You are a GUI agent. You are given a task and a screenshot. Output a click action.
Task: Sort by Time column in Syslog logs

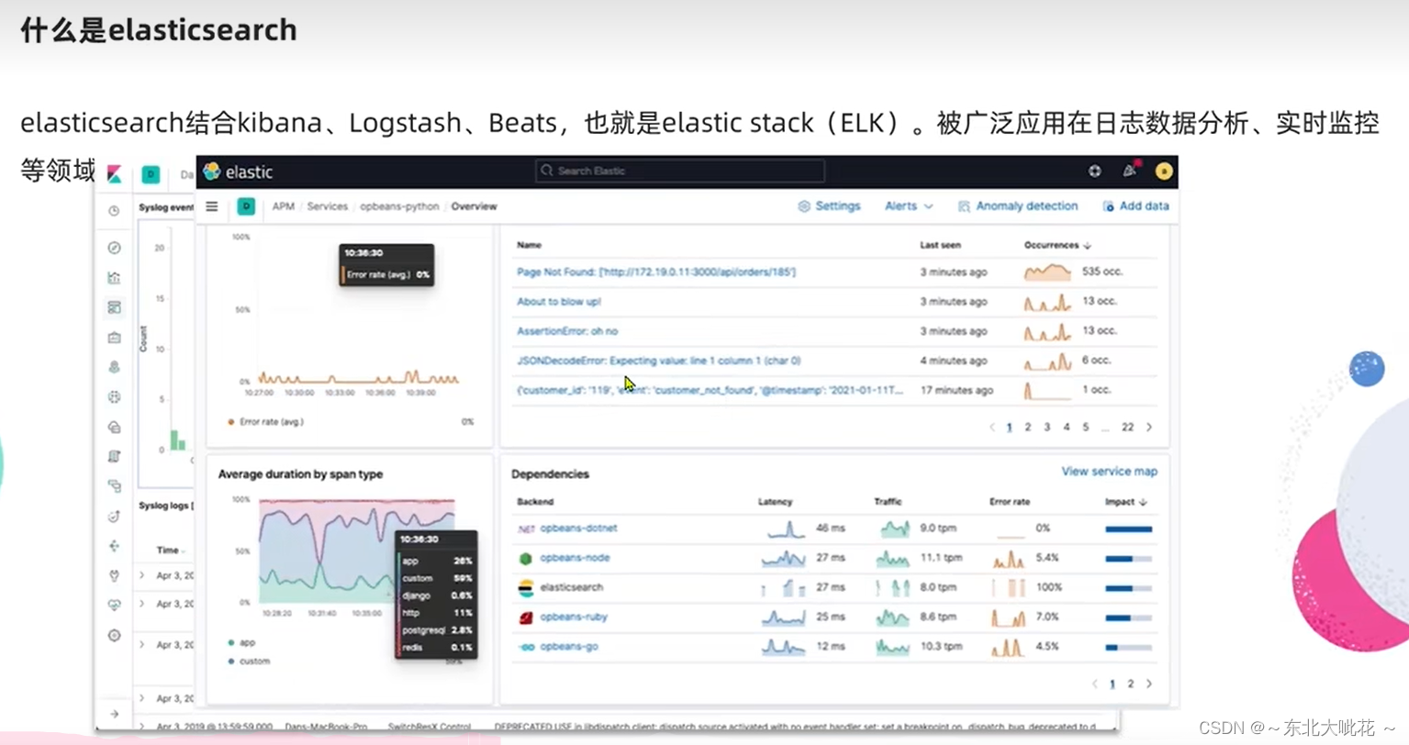[171, 550]
